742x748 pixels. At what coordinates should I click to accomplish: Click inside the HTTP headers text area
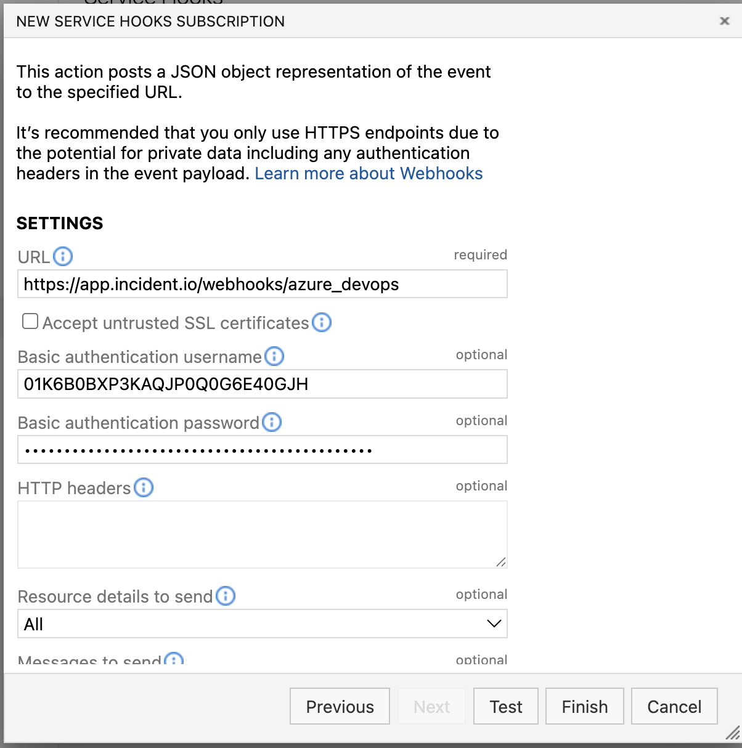click(x=263, y=534)
